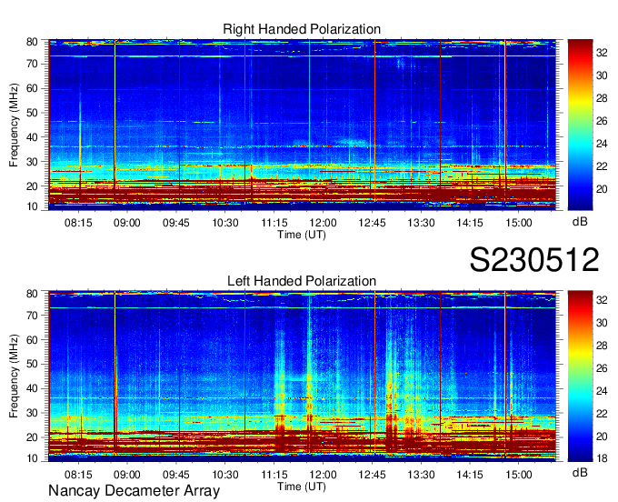This screenshot has height=502, width=618.
Task: Click 'Frequency (MHz)' axis label of lower plot
Action: [14, 376]
